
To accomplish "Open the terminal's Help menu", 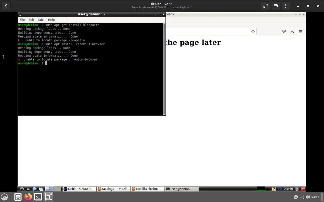I will click(x=51, y=20).
